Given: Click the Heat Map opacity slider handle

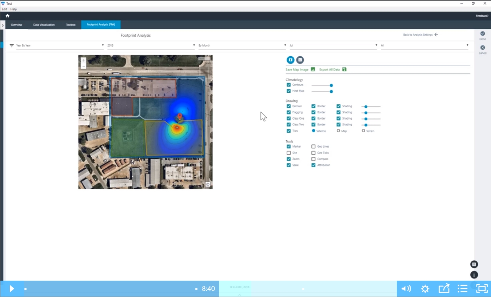Looking at the screenshot, I should point(331,91).
